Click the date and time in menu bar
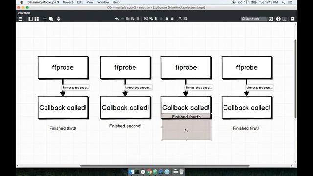This screenshot has height=176, width=313. [x=268, y=2]
